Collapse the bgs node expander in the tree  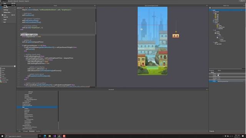pos(214,13)
